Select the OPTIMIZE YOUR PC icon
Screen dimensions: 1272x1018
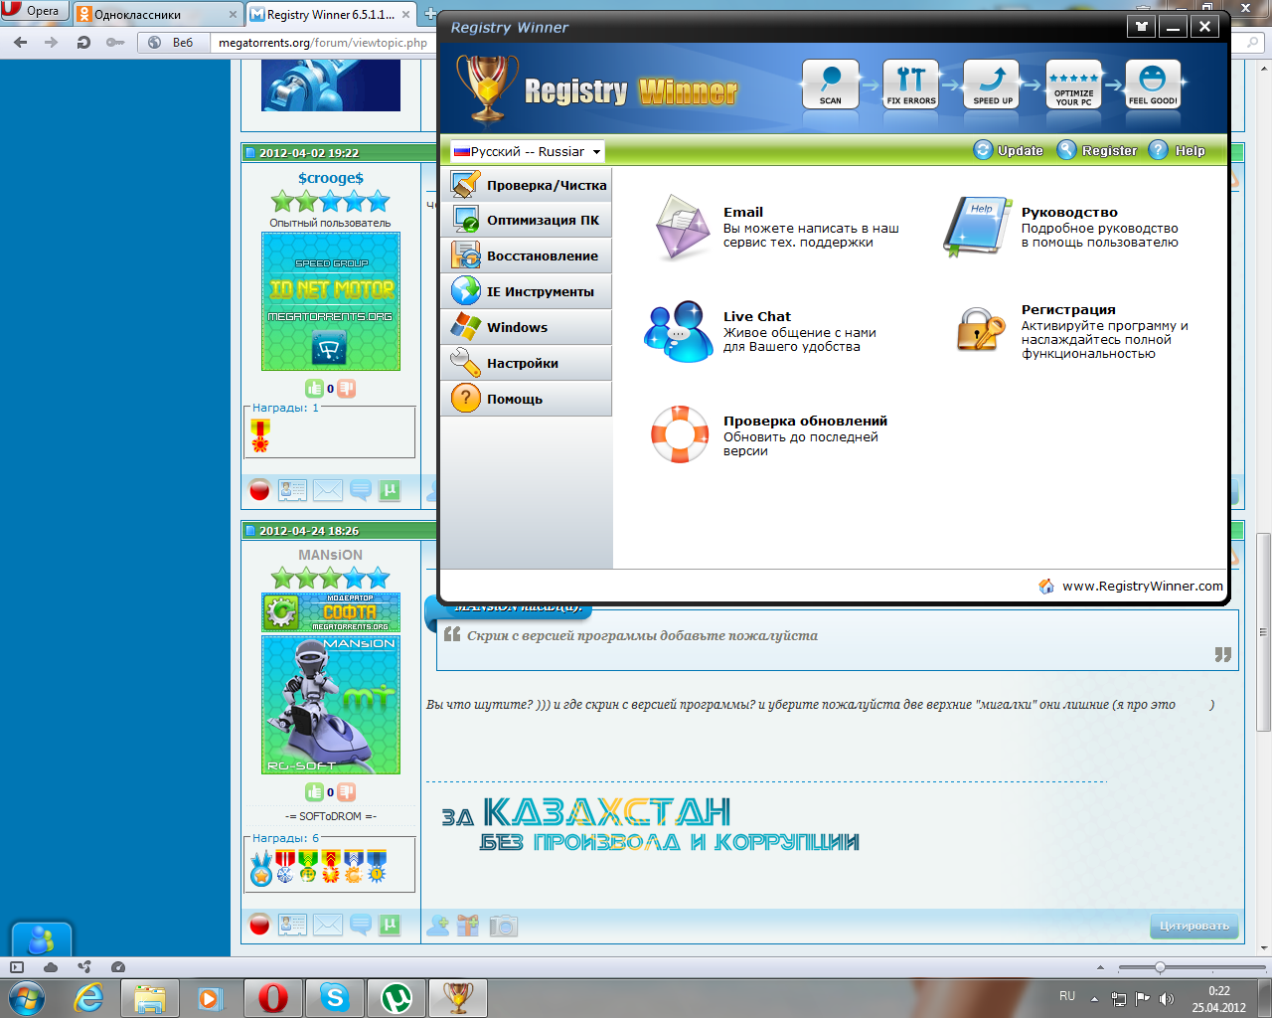coord(1073,84)
